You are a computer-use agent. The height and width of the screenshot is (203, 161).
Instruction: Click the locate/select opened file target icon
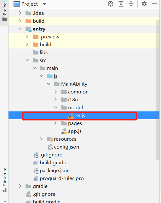[x=111, y=4]
